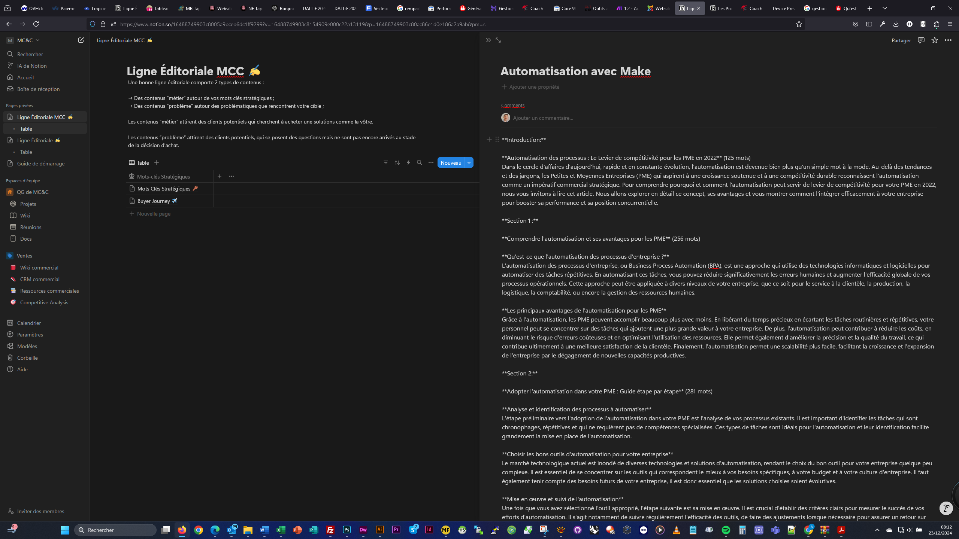959x539 pixels.
Task: Click Inviter des membres button
Action: tap(40, 511)
